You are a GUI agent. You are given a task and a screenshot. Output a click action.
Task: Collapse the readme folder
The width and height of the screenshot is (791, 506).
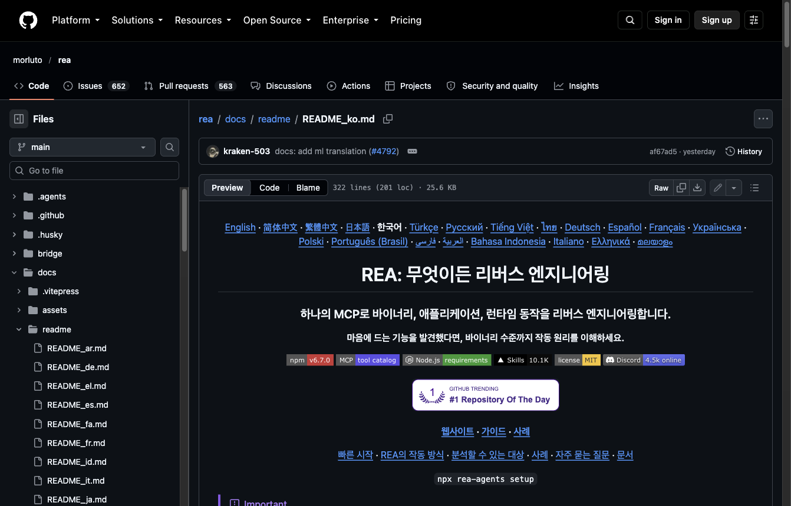coord(19,329)
